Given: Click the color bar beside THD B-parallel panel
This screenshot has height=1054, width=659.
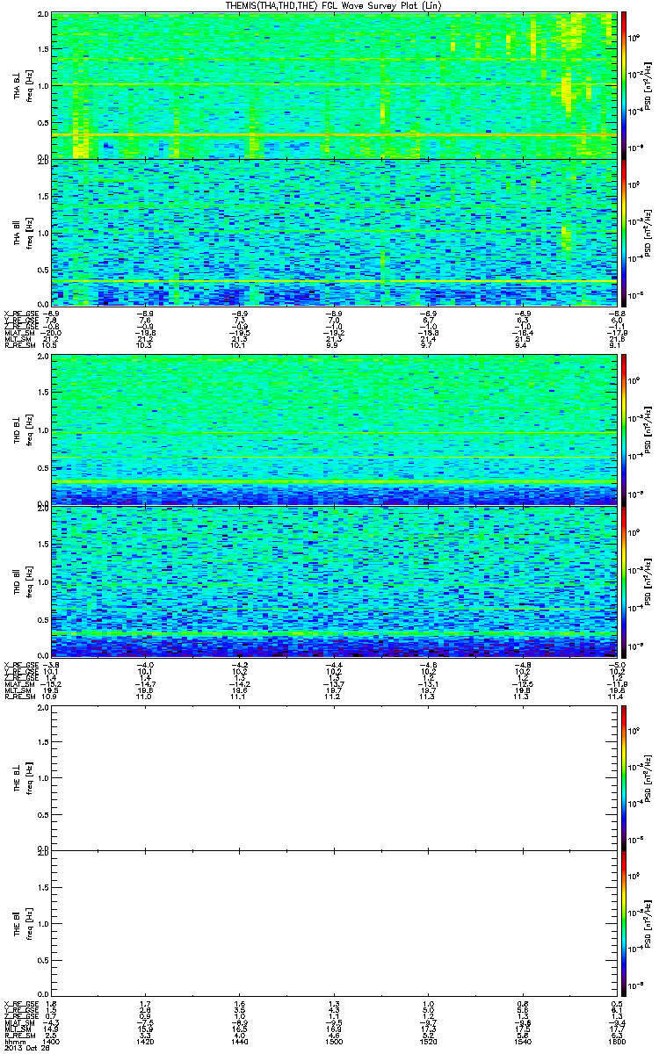Looking at the screenshot, I should (x=624, y=576).
